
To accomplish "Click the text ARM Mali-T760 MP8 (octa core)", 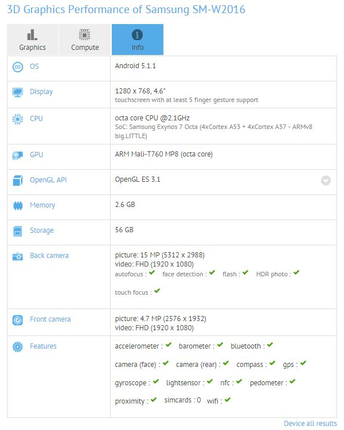I will (164, 154).
